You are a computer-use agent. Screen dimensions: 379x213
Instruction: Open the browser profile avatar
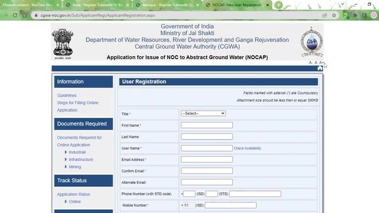(374, 15)
